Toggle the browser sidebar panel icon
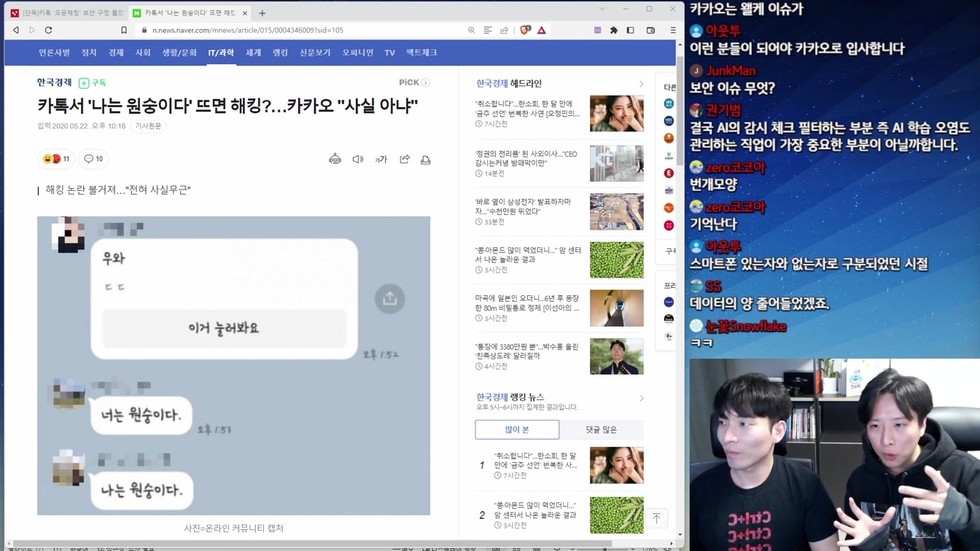The image size is (980, 551). point(631,31)
